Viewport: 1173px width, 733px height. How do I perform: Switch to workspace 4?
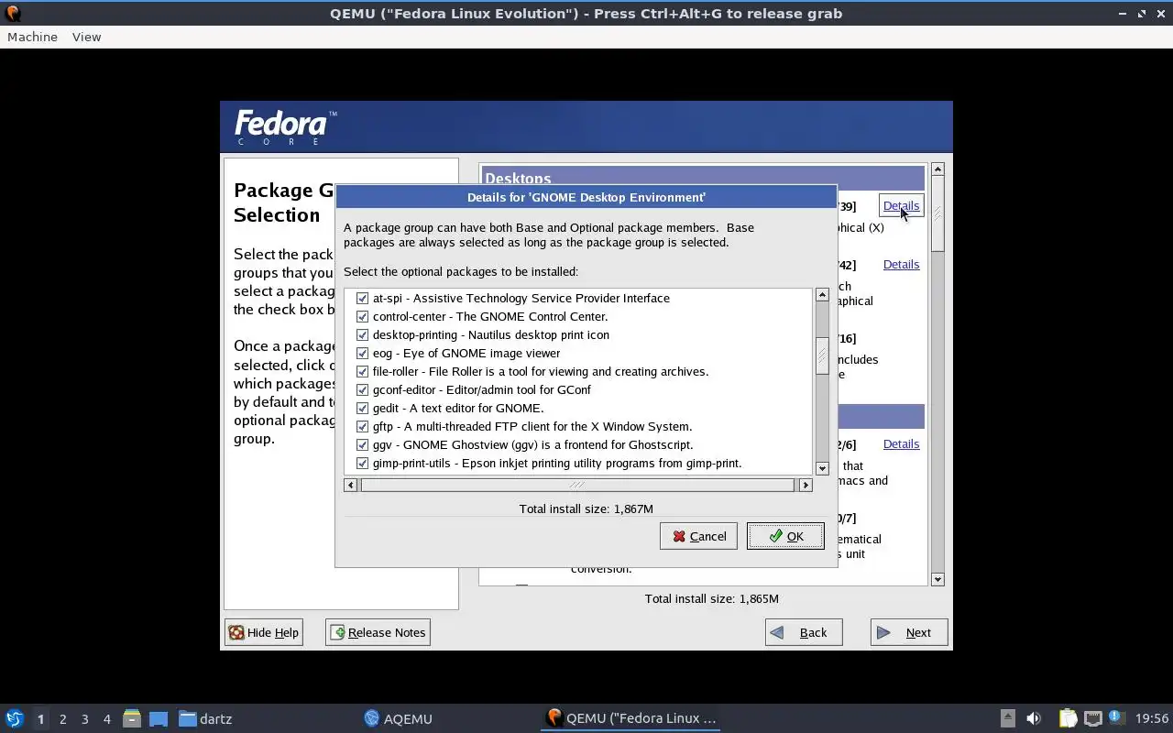point(106,719)
